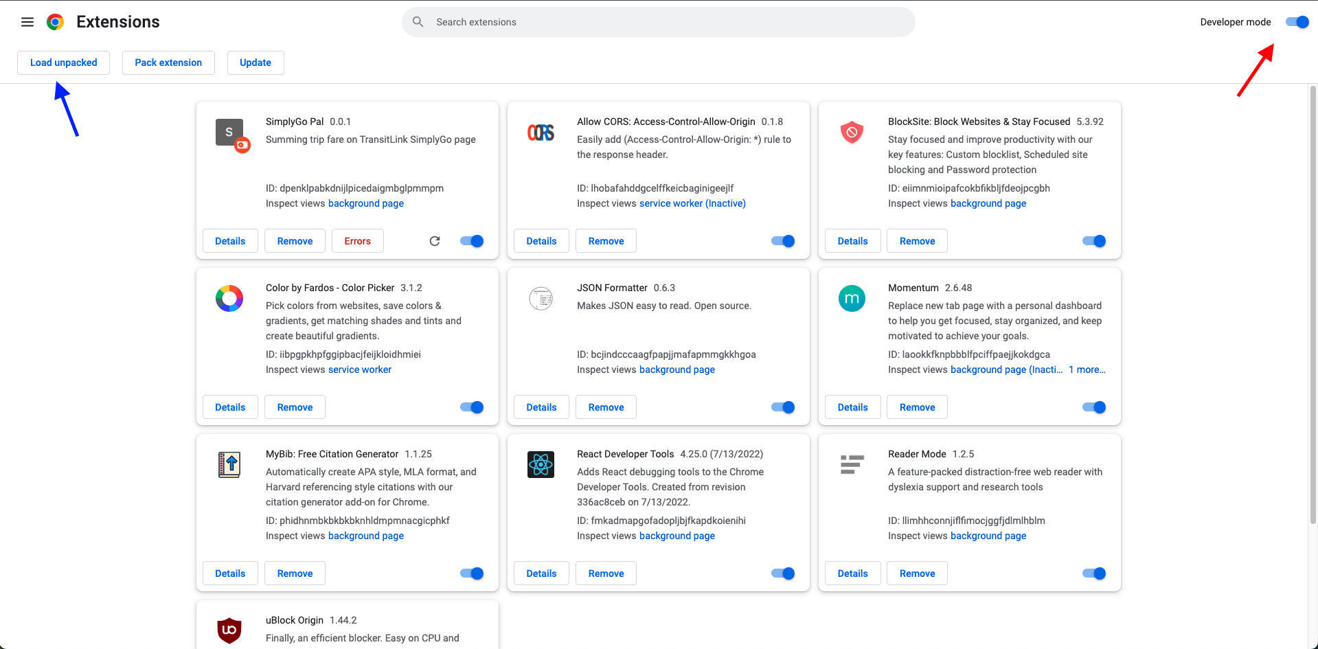Click SimplyGo Pal ID text
The height and width of the screenshot is (649, 1318).
tap(354, 188)
